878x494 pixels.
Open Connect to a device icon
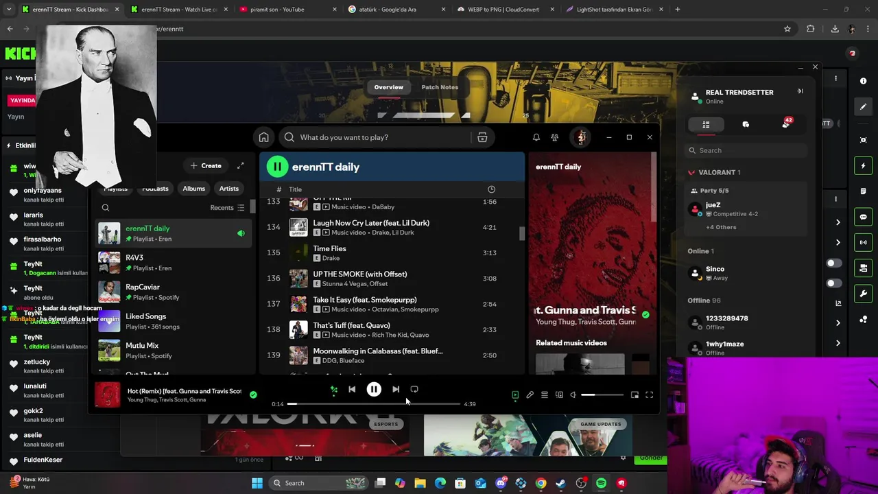pos(559,395)
